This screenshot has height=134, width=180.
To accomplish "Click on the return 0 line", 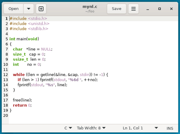I will click(x=22, y=105).
